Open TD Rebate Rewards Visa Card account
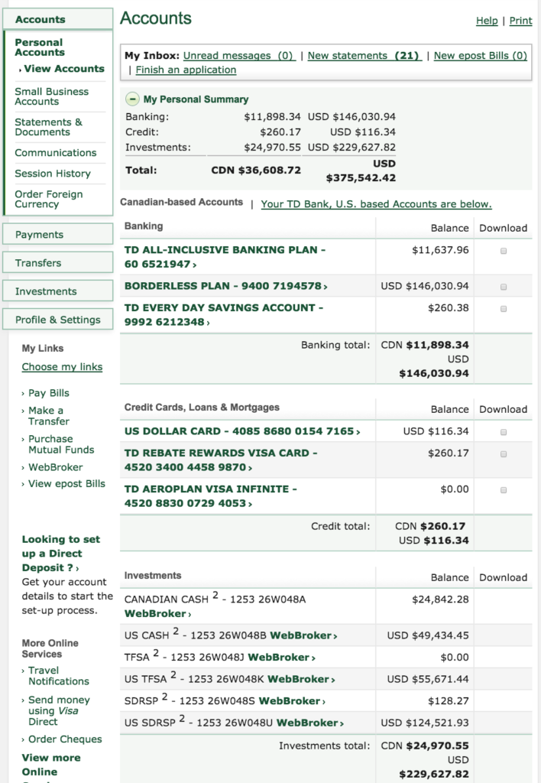The width and height of the screenshot is (541, 783). (x=221, y=460)
